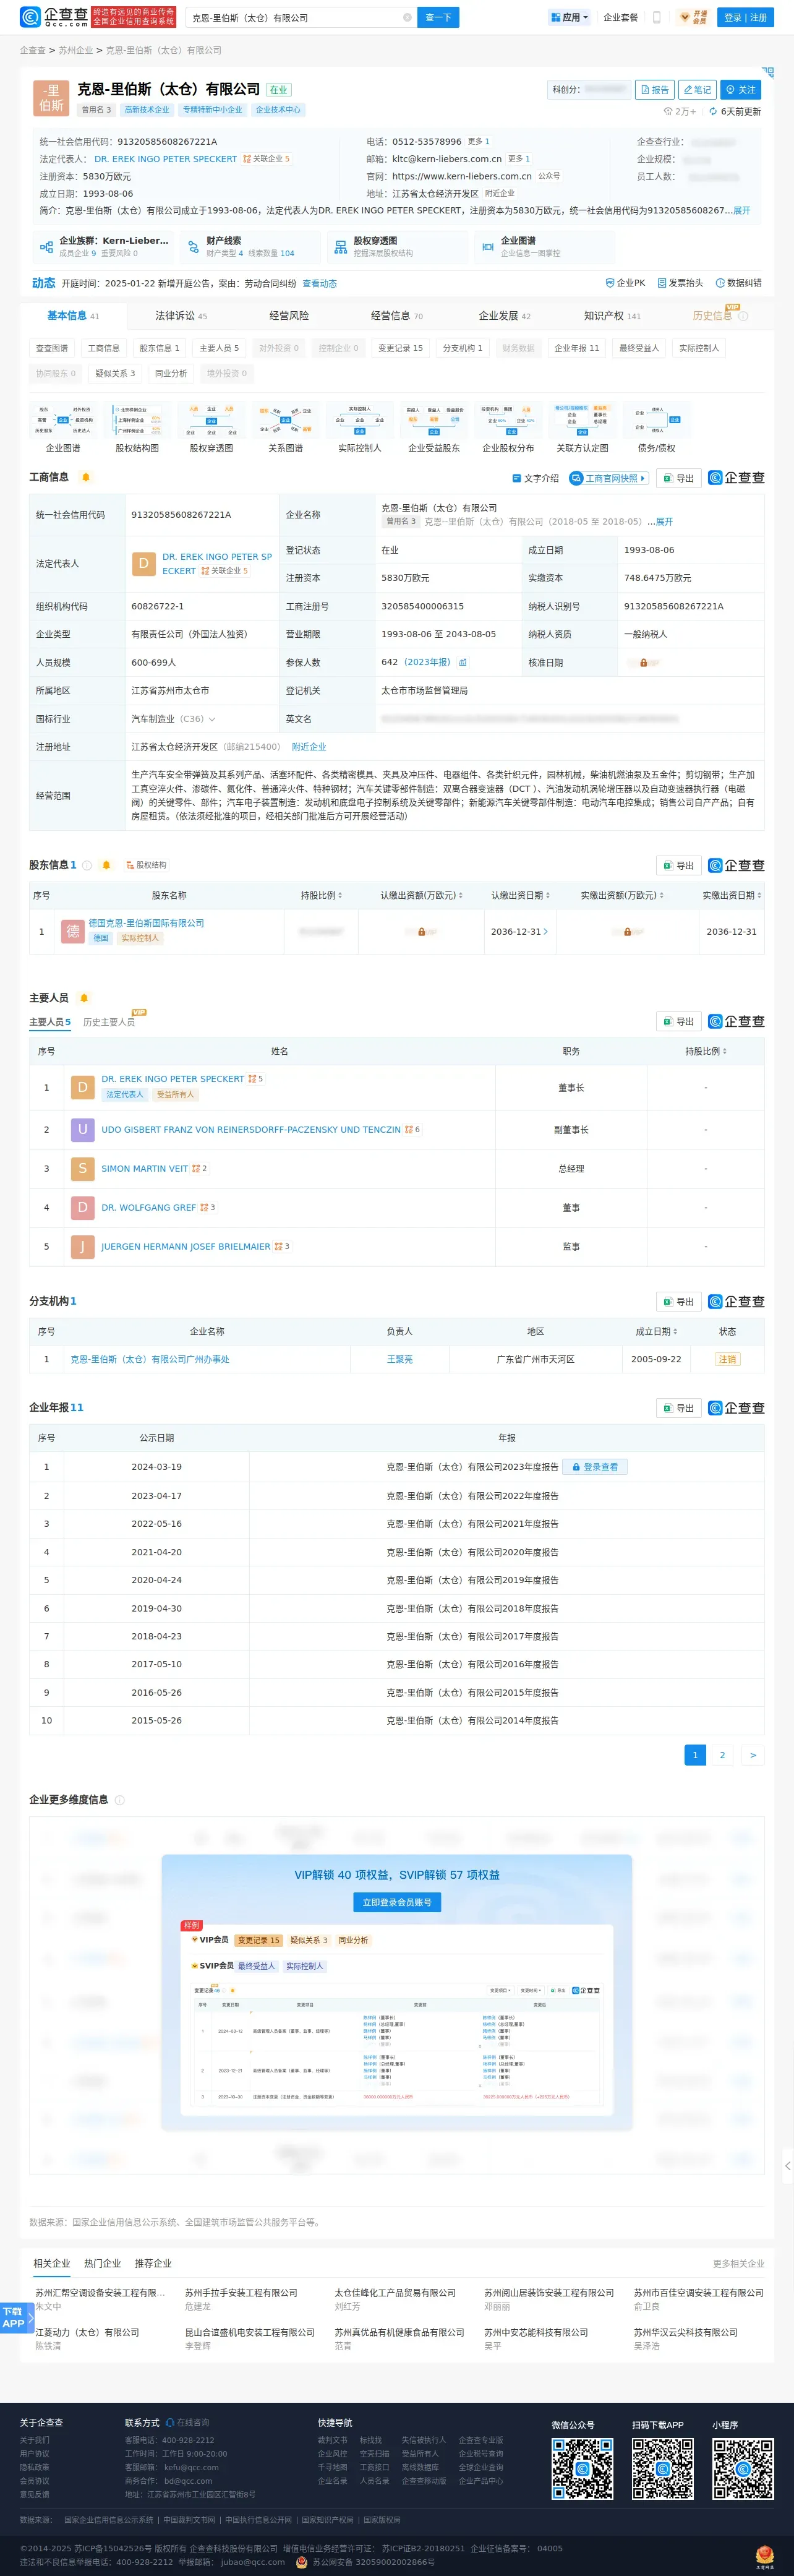Go to page 2 of annual reports
The height and width of the screenshot is (2576, 794).
click(722, 1754)
